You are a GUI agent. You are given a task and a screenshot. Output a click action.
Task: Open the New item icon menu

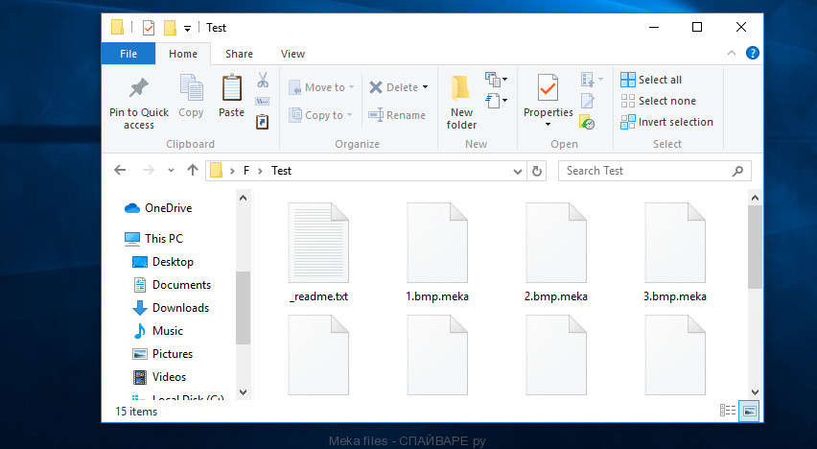click(496, 80)
